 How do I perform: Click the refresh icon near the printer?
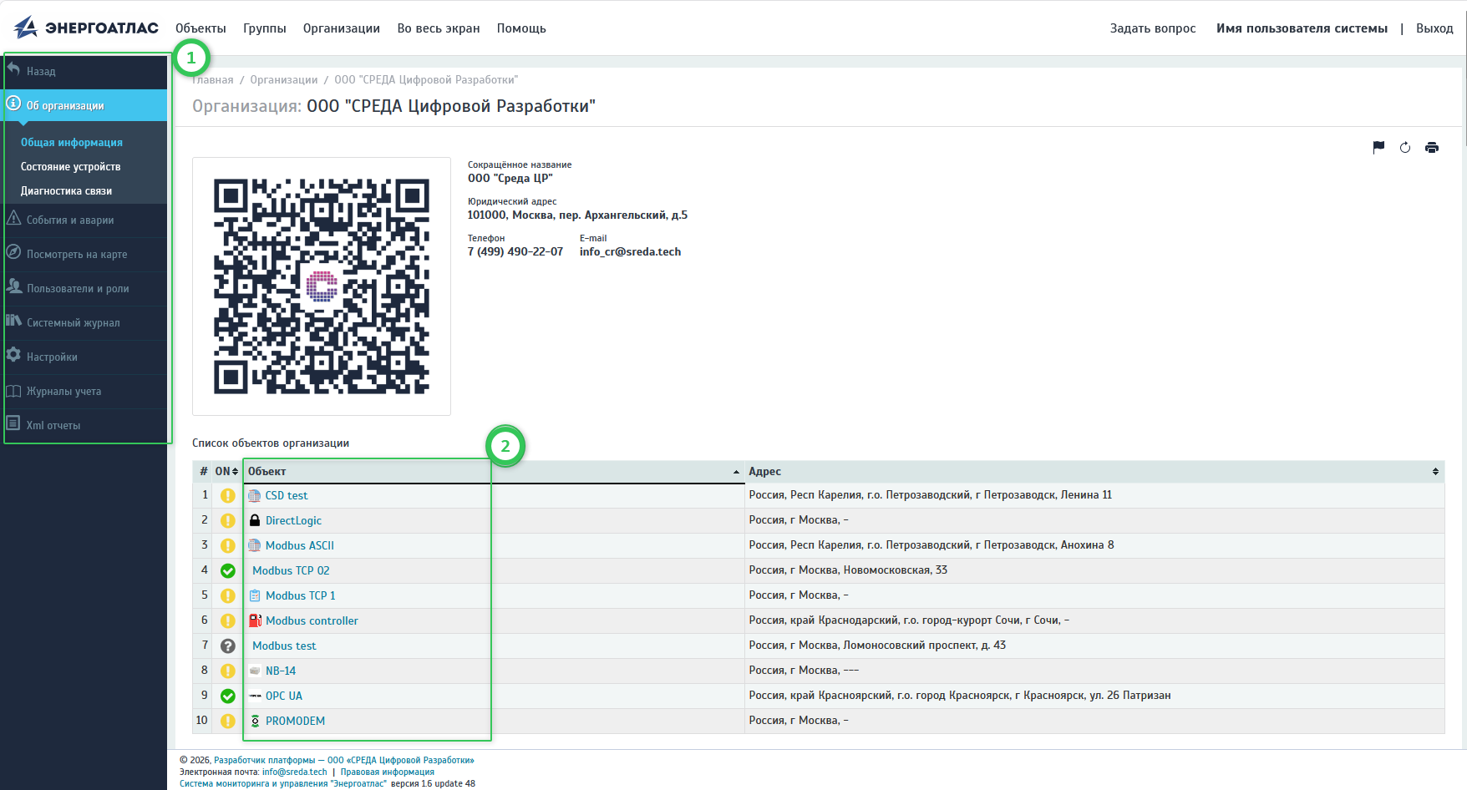(x=1405, y=148)
